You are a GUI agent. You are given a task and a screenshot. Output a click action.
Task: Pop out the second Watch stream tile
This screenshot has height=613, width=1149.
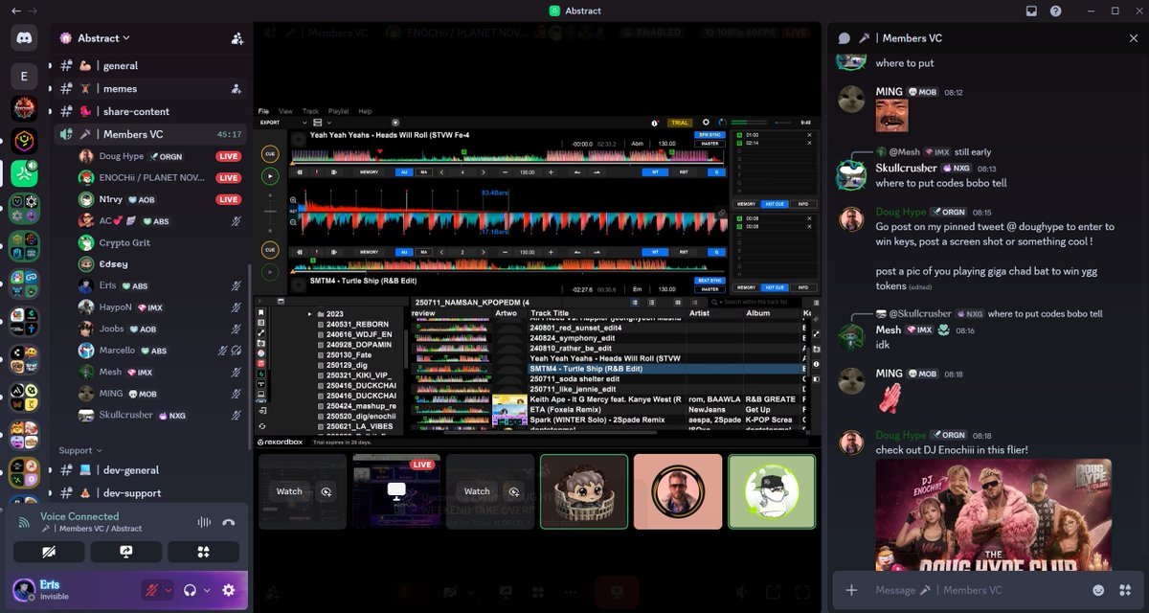pyautogui.click(x=513, y=491)
